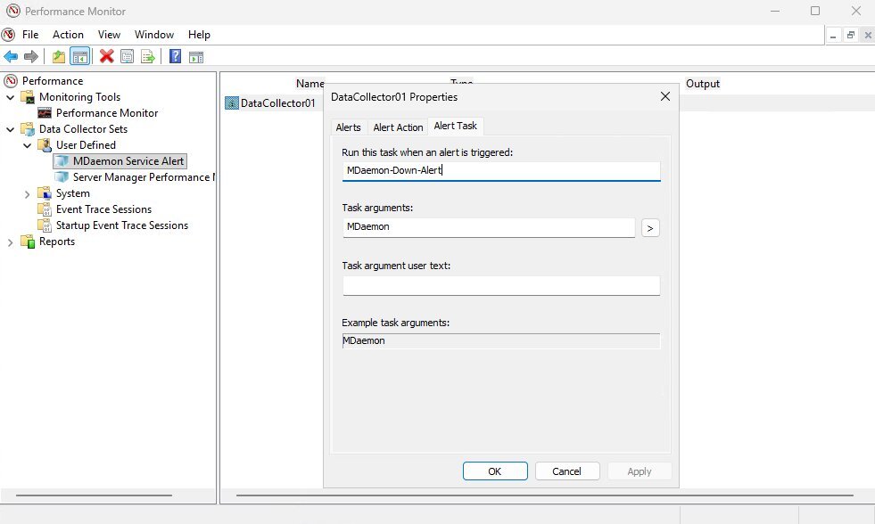Click the System folder icon

coord(45,193)
